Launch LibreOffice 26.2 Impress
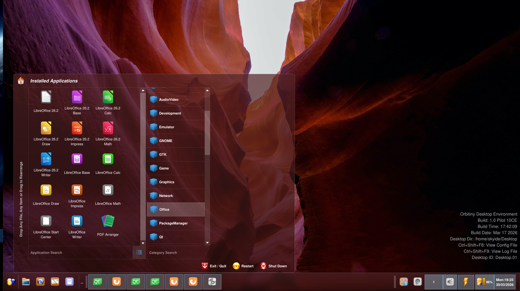The image size is (520, 291). tap(77, 133)
